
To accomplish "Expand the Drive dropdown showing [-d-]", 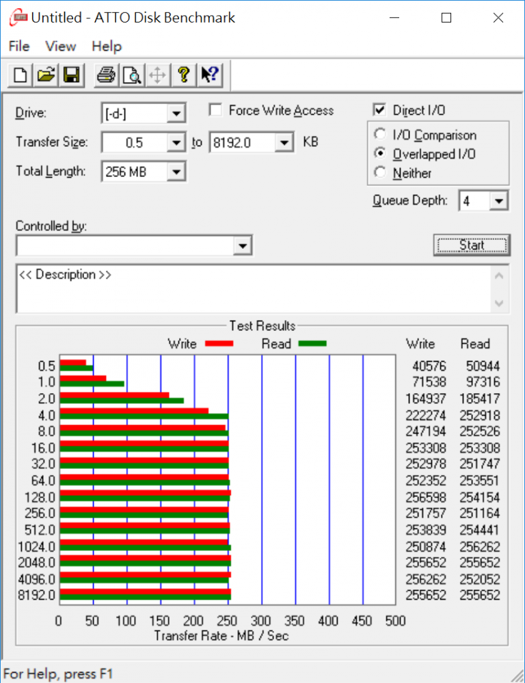I will pyautogui.click(x=176, y=113).
